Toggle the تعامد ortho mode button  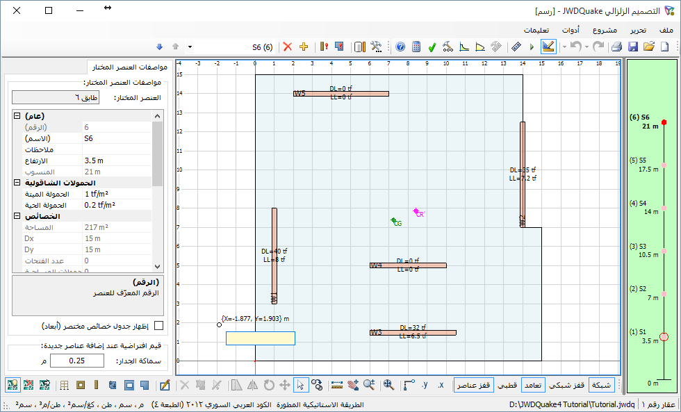pyautogui.click(x=533, y=385)
